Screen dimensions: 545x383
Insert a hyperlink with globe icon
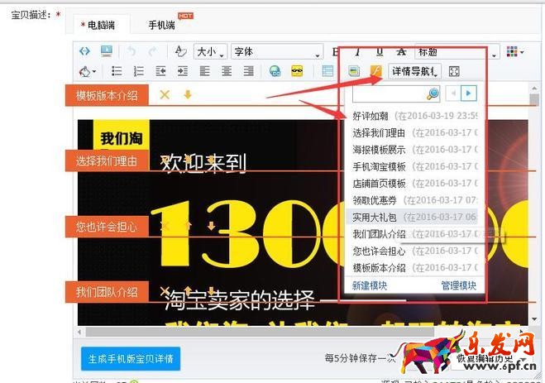pyautogui.click(x=275, y=71)
